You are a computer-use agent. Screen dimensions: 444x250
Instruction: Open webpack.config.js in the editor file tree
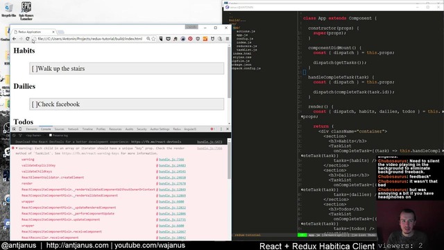(246, 68)
